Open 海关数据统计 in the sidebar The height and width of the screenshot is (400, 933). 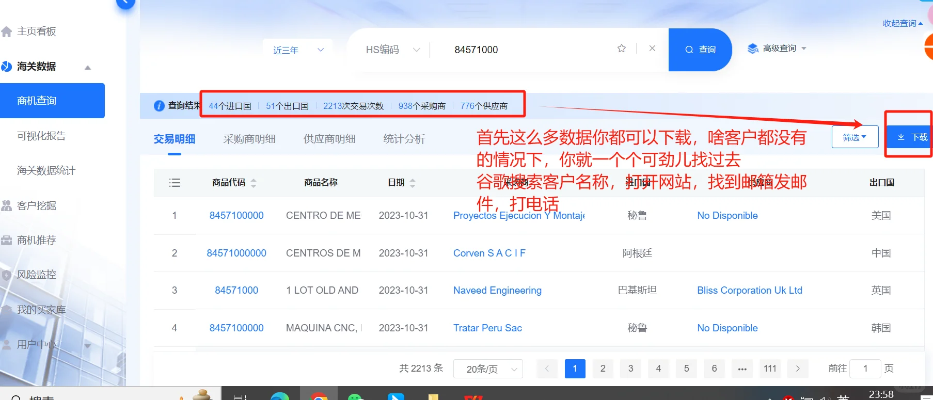(46, 170)
